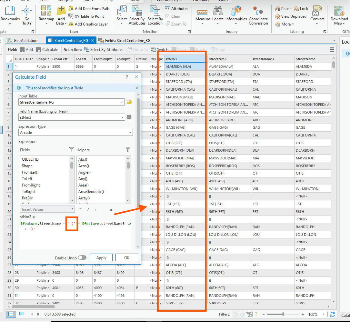350x322 pixels.
Task: Open the Infographics tool
Action: coord(236,15)
